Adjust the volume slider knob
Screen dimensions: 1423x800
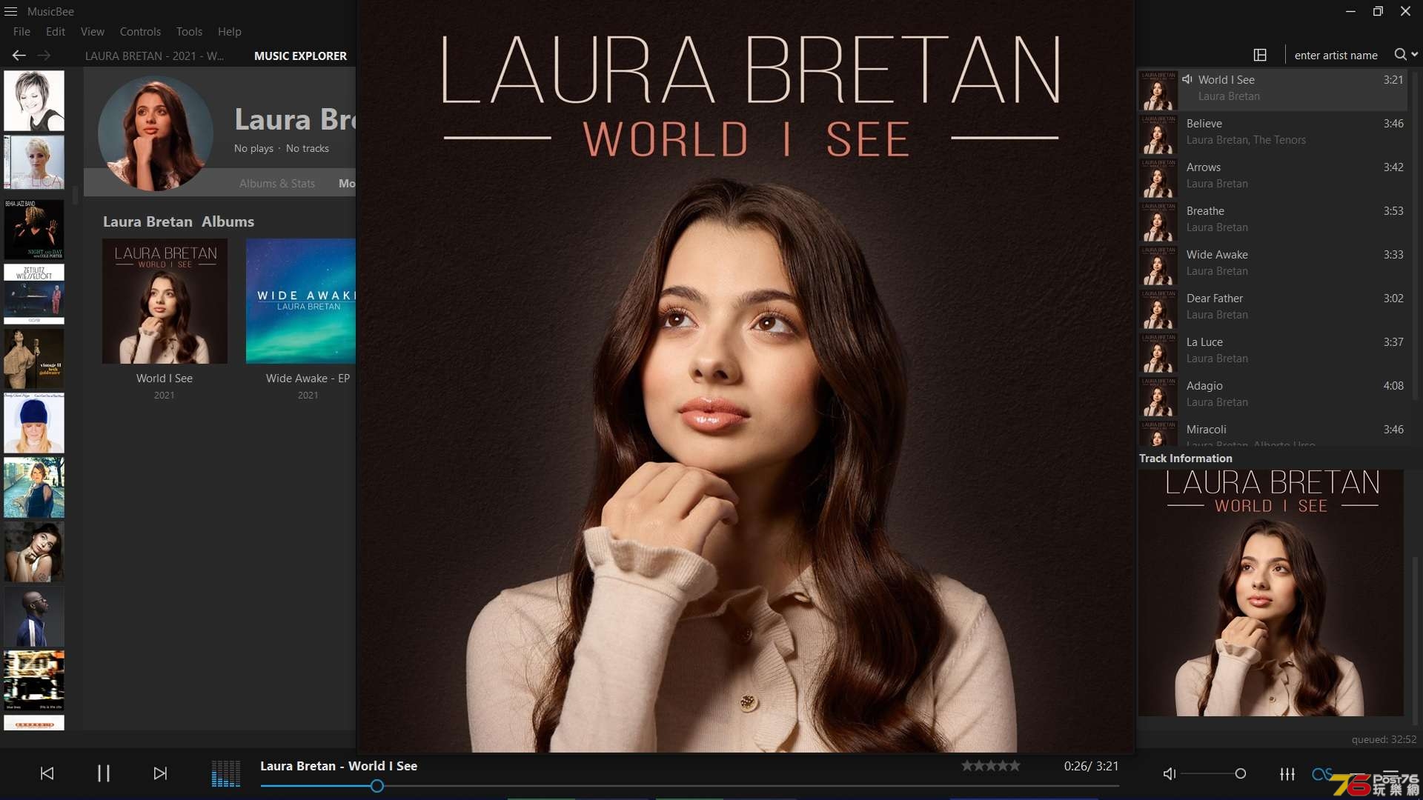click(x=1241, y=774)
